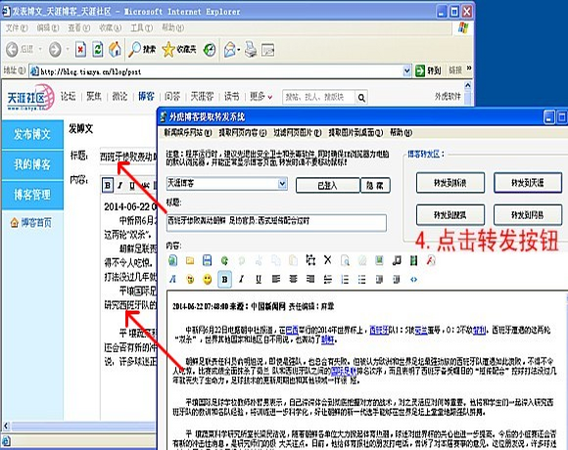Click the bulleted list icon
The height and width of the screenshot is (450, 568).
click(362, 279)
